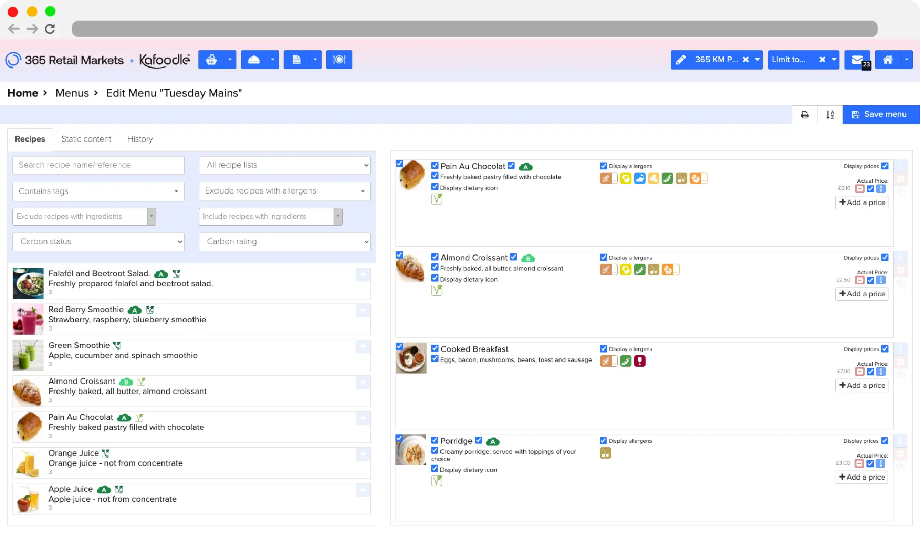Click red minus icon beside Cooked Breakfast price
Screen dimensions: 921x542
860,372
